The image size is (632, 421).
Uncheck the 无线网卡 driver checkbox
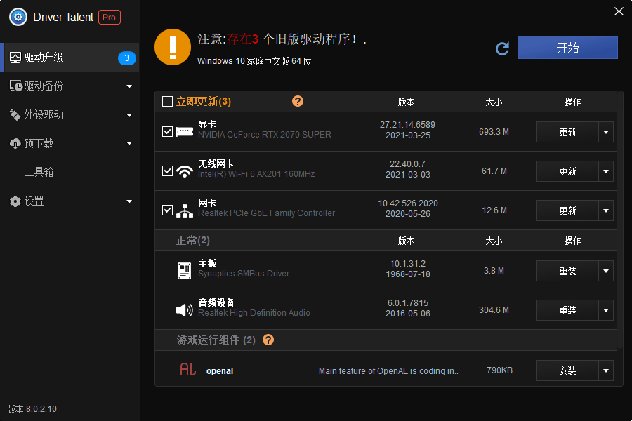[x=167, y=171]
